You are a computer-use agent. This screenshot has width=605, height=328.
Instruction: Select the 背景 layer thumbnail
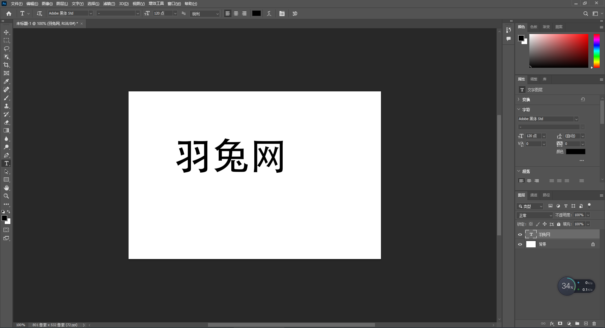click(531, 244)
